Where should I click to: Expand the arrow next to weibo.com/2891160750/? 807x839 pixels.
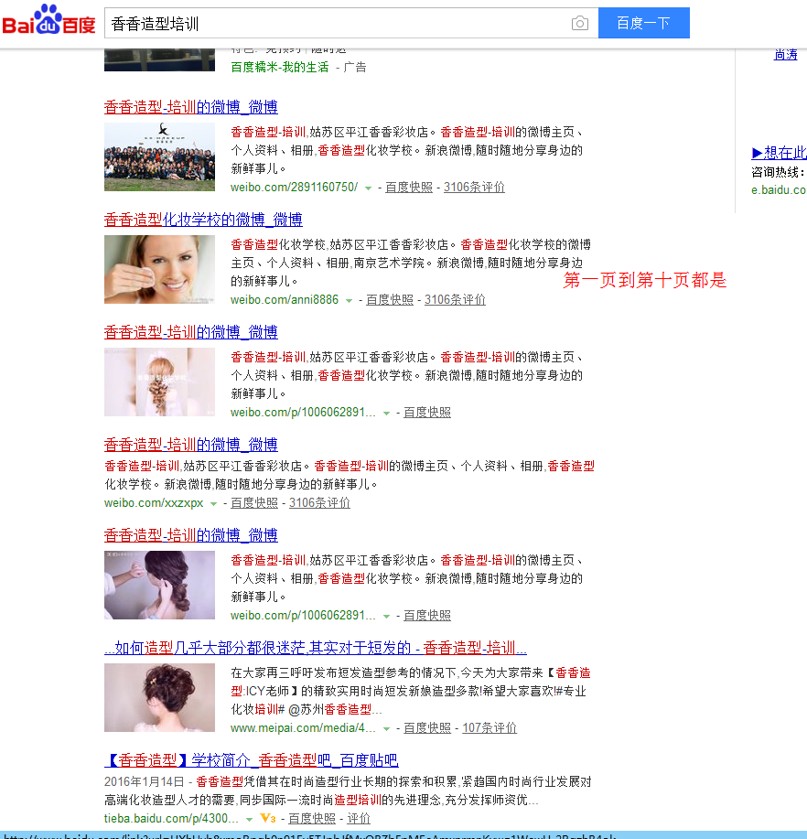coord(368,188)
